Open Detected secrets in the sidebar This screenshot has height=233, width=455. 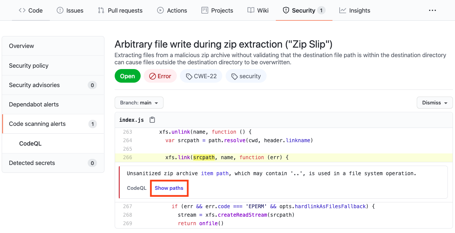tap(53, 163)
